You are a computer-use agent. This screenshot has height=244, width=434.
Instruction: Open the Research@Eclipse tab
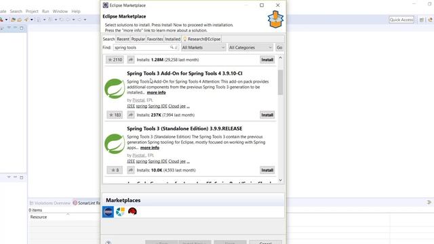[x=202, y=39]
